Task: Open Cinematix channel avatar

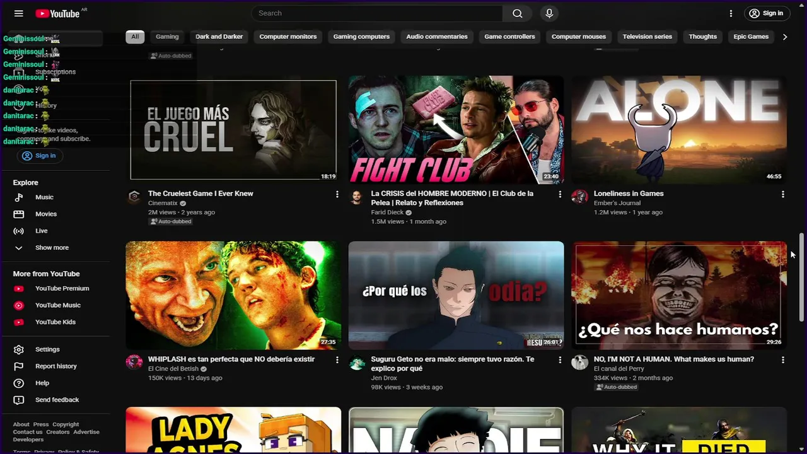Action: click(134, 197)
